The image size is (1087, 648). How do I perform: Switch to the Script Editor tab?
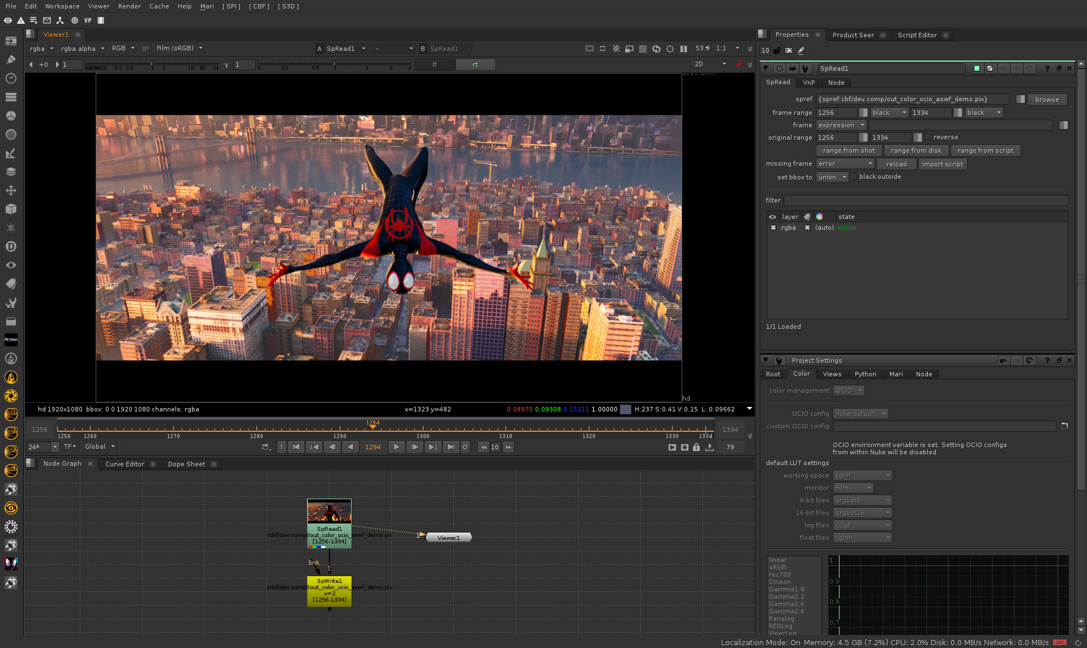[x=917, y=35]
